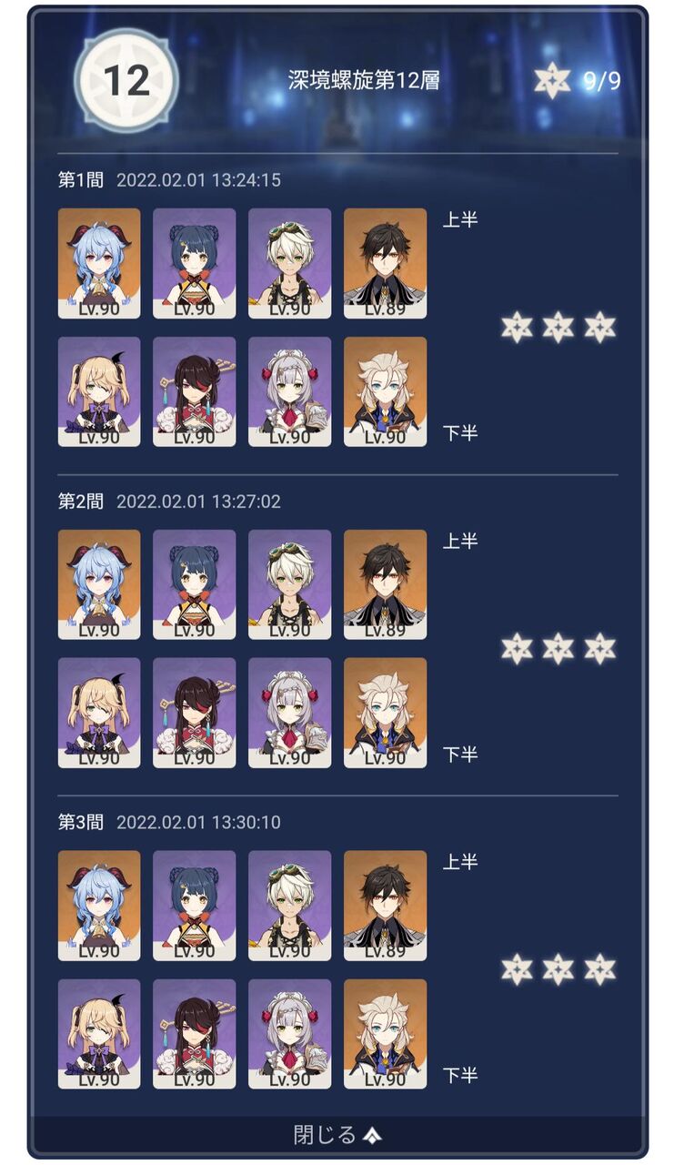Select Zhongli's Lv.89 portrait in chamber 1
The height and width of the screenshot is (1165, 674).
(x=385, y=263)
